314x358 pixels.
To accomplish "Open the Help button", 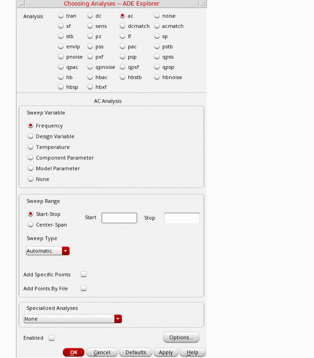I will coord(192,352).
